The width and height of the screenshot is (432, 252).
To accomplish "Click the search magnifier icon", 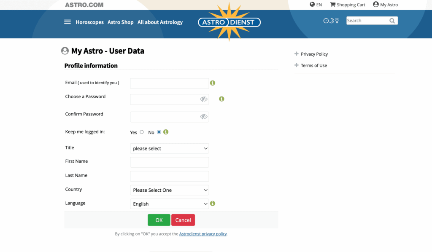I will pyautogui.click(x=392, y=21).
